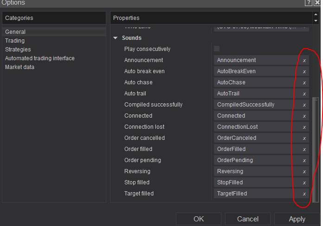This screenshot has width=323, height=226.
Task: Clear the TargetFilled sound entry
Action: coord(304,194)
